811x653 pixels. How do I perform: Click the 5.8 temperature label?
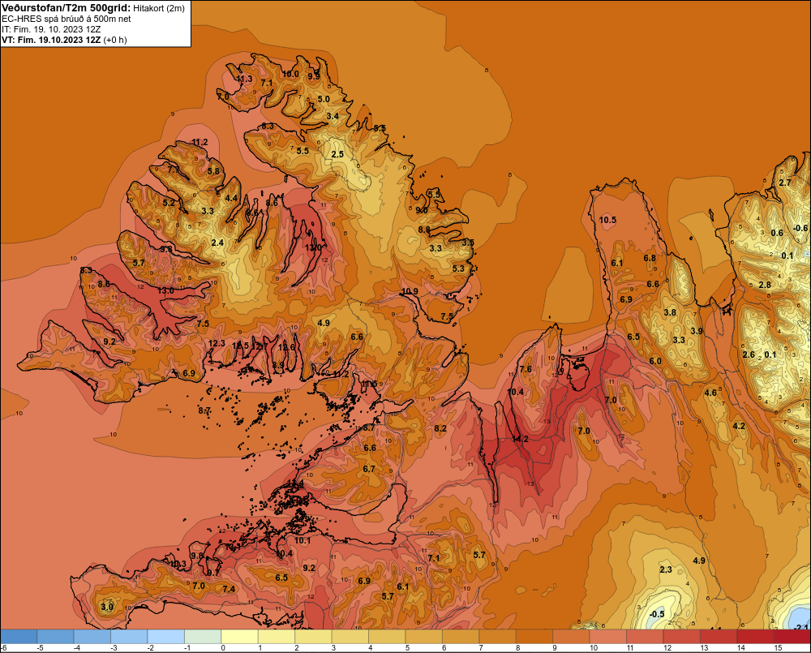pos(213,170)
